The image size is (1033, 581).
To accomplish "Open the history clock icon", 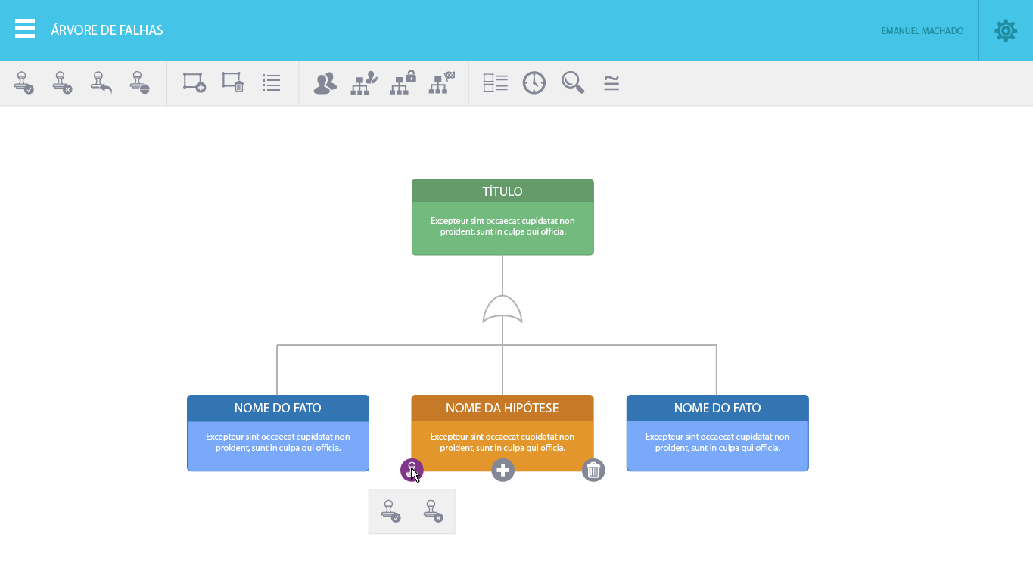I will [534, 82].
